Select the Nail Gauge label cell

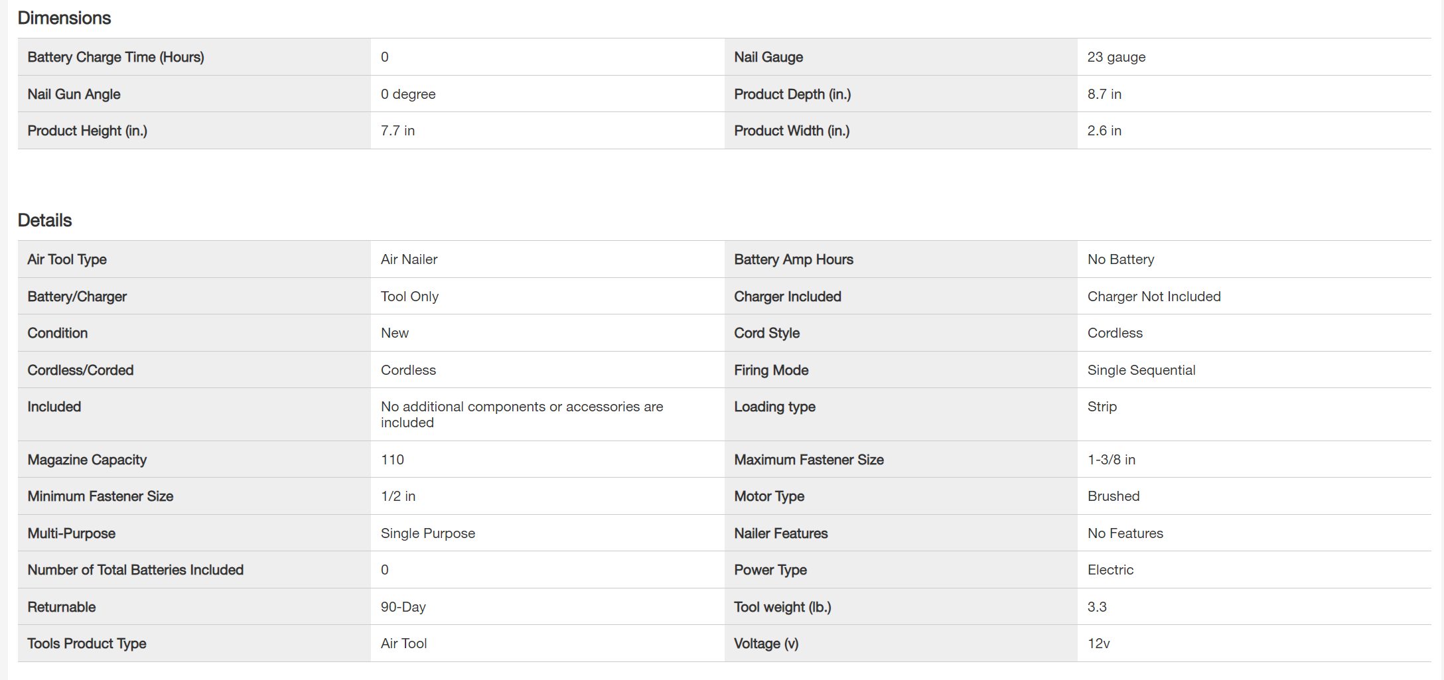click(768, 57)
